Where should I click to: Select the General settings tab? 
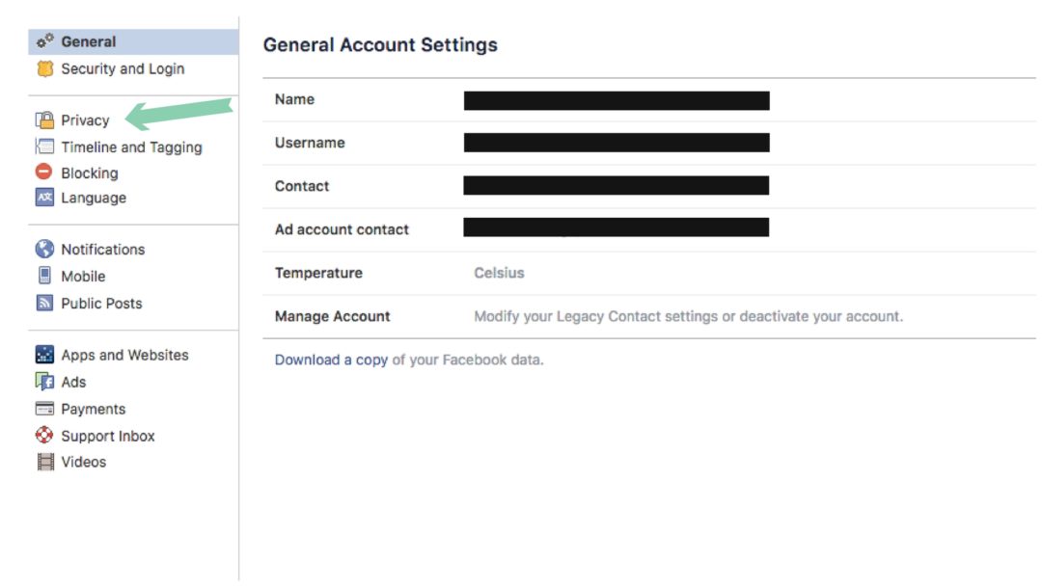click(x=90, y=40)
